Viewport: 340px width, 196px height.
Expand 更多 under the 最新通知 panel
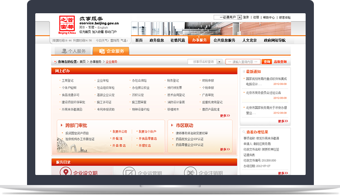click(283, 121)
